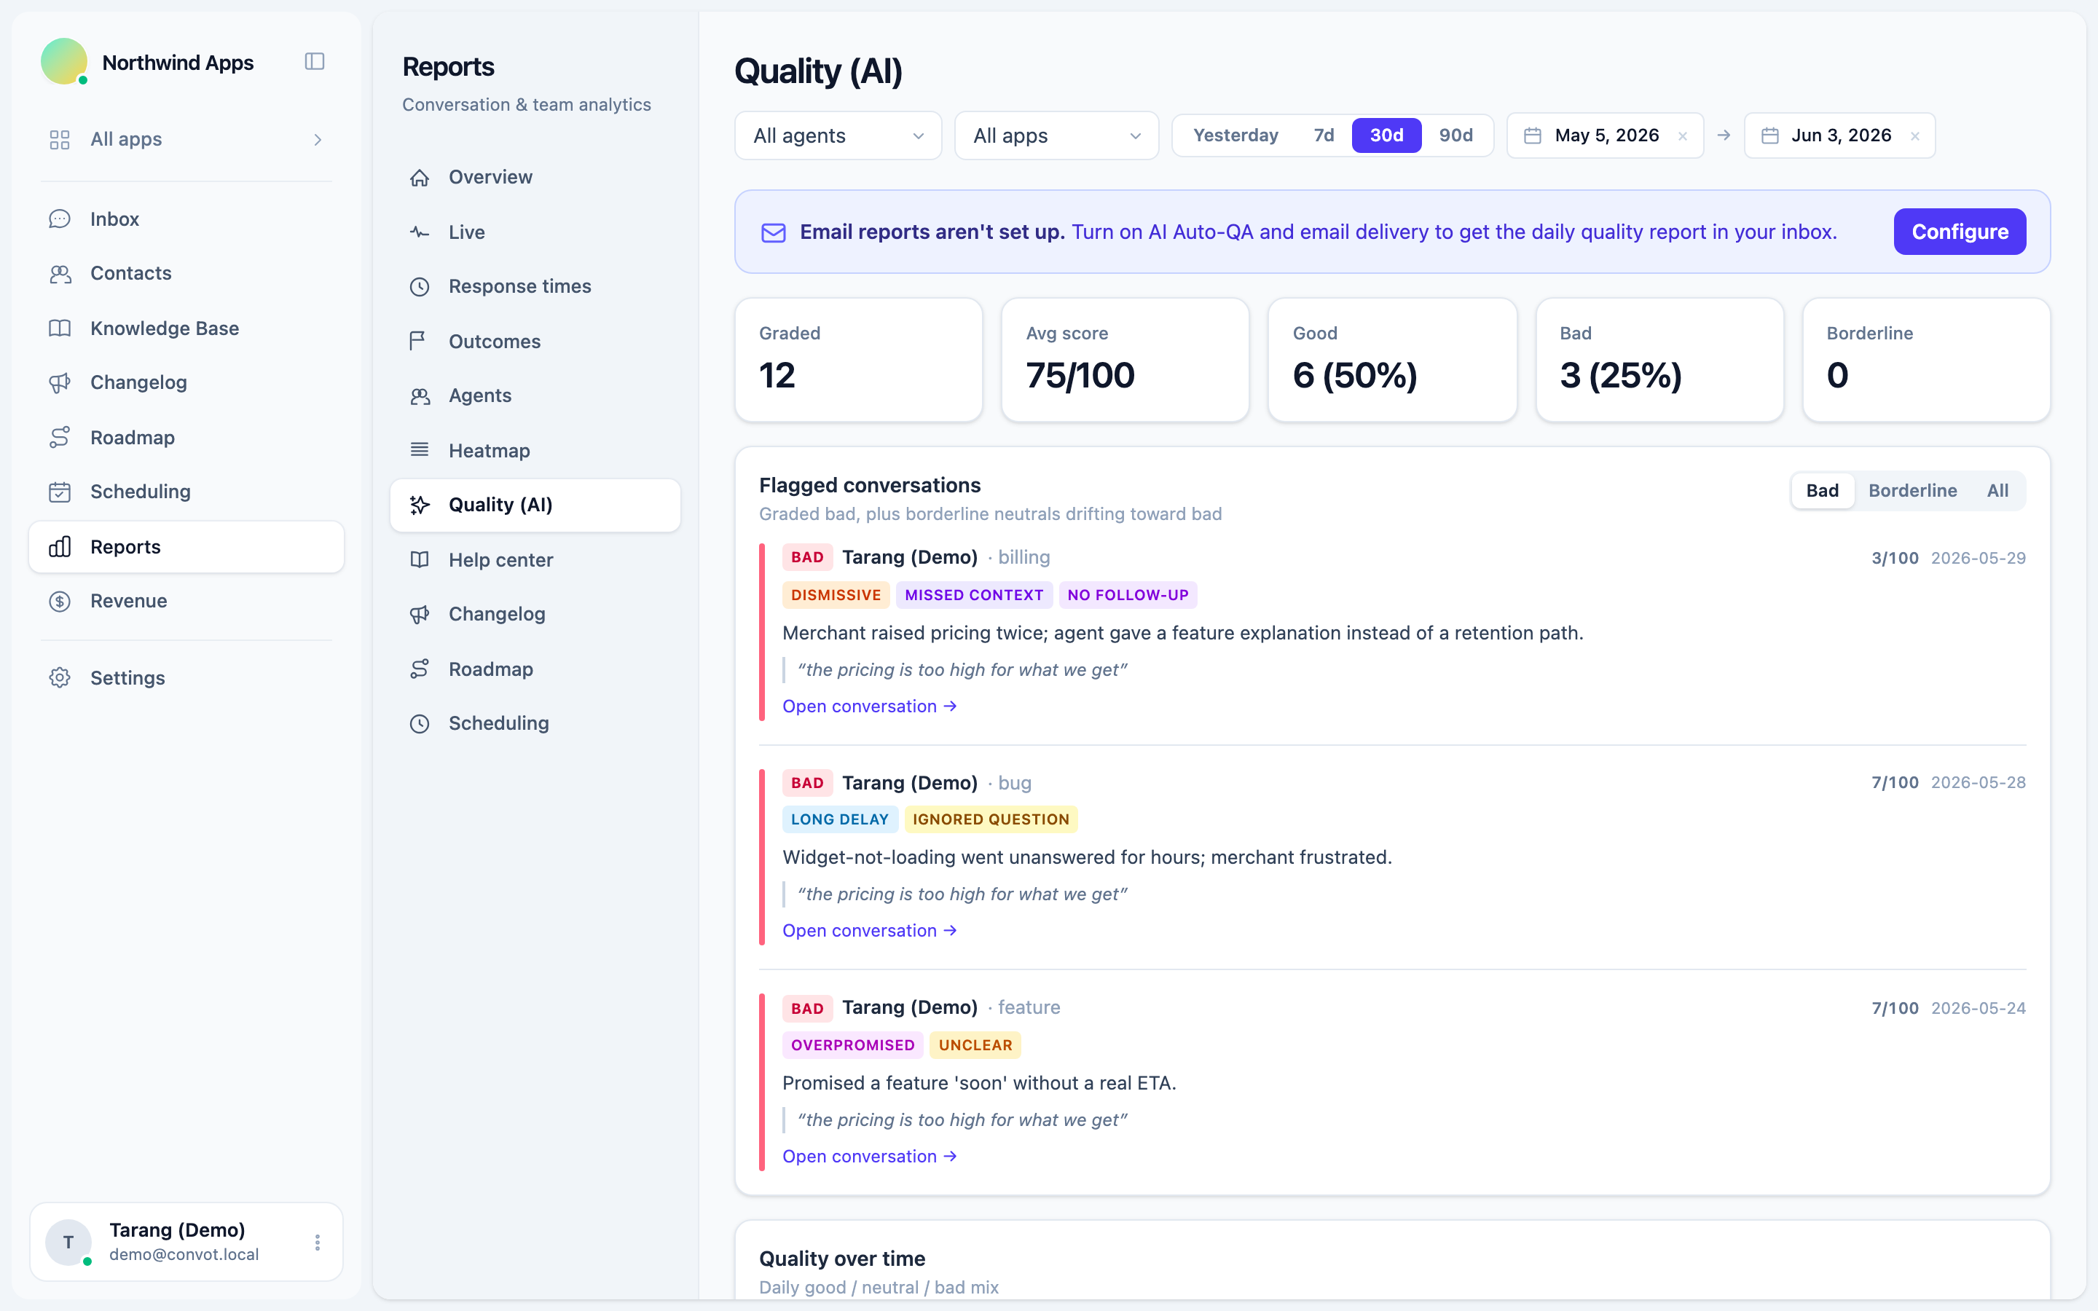Open the All apps filter dropdown
The width and height of the screenshot is (2098, 1311).
(1056, 136)
